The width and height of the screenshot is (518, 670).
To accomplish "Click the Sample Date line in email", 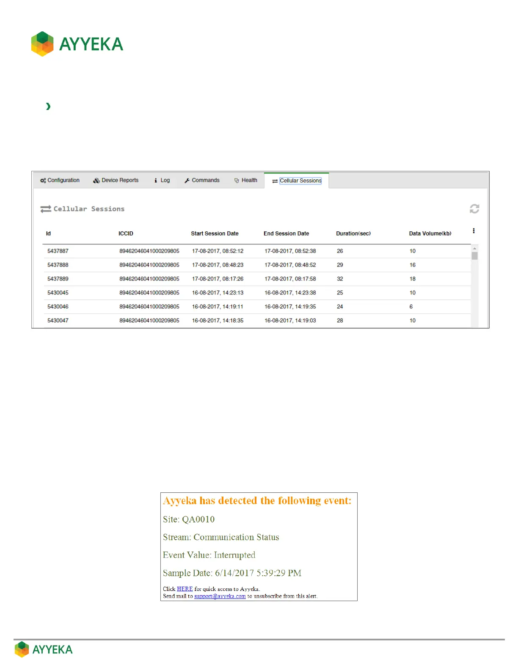I will 232,573.
